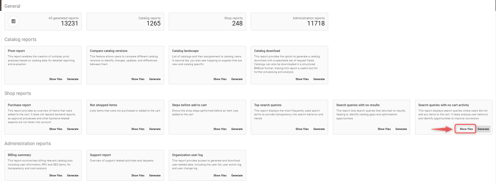Select the Administration reports count card
The height and width of the screenshot is (183, 496).
pyautogui.click(x=289, y=22)
